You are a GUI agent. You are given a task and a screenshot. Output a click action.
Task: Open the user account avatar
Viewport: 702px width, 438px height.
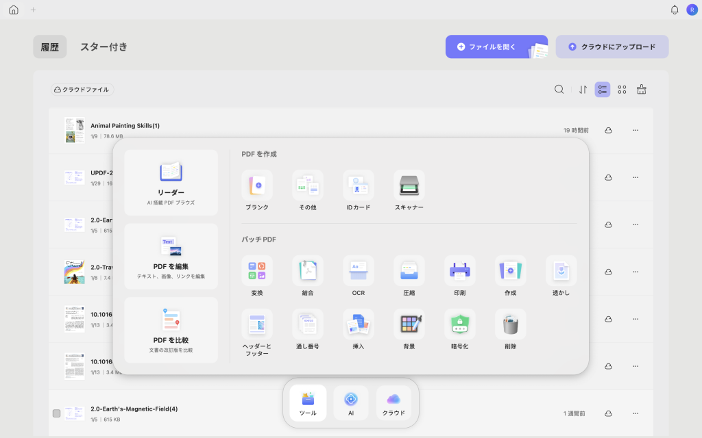pyautogui.click(x=692, y=10)
